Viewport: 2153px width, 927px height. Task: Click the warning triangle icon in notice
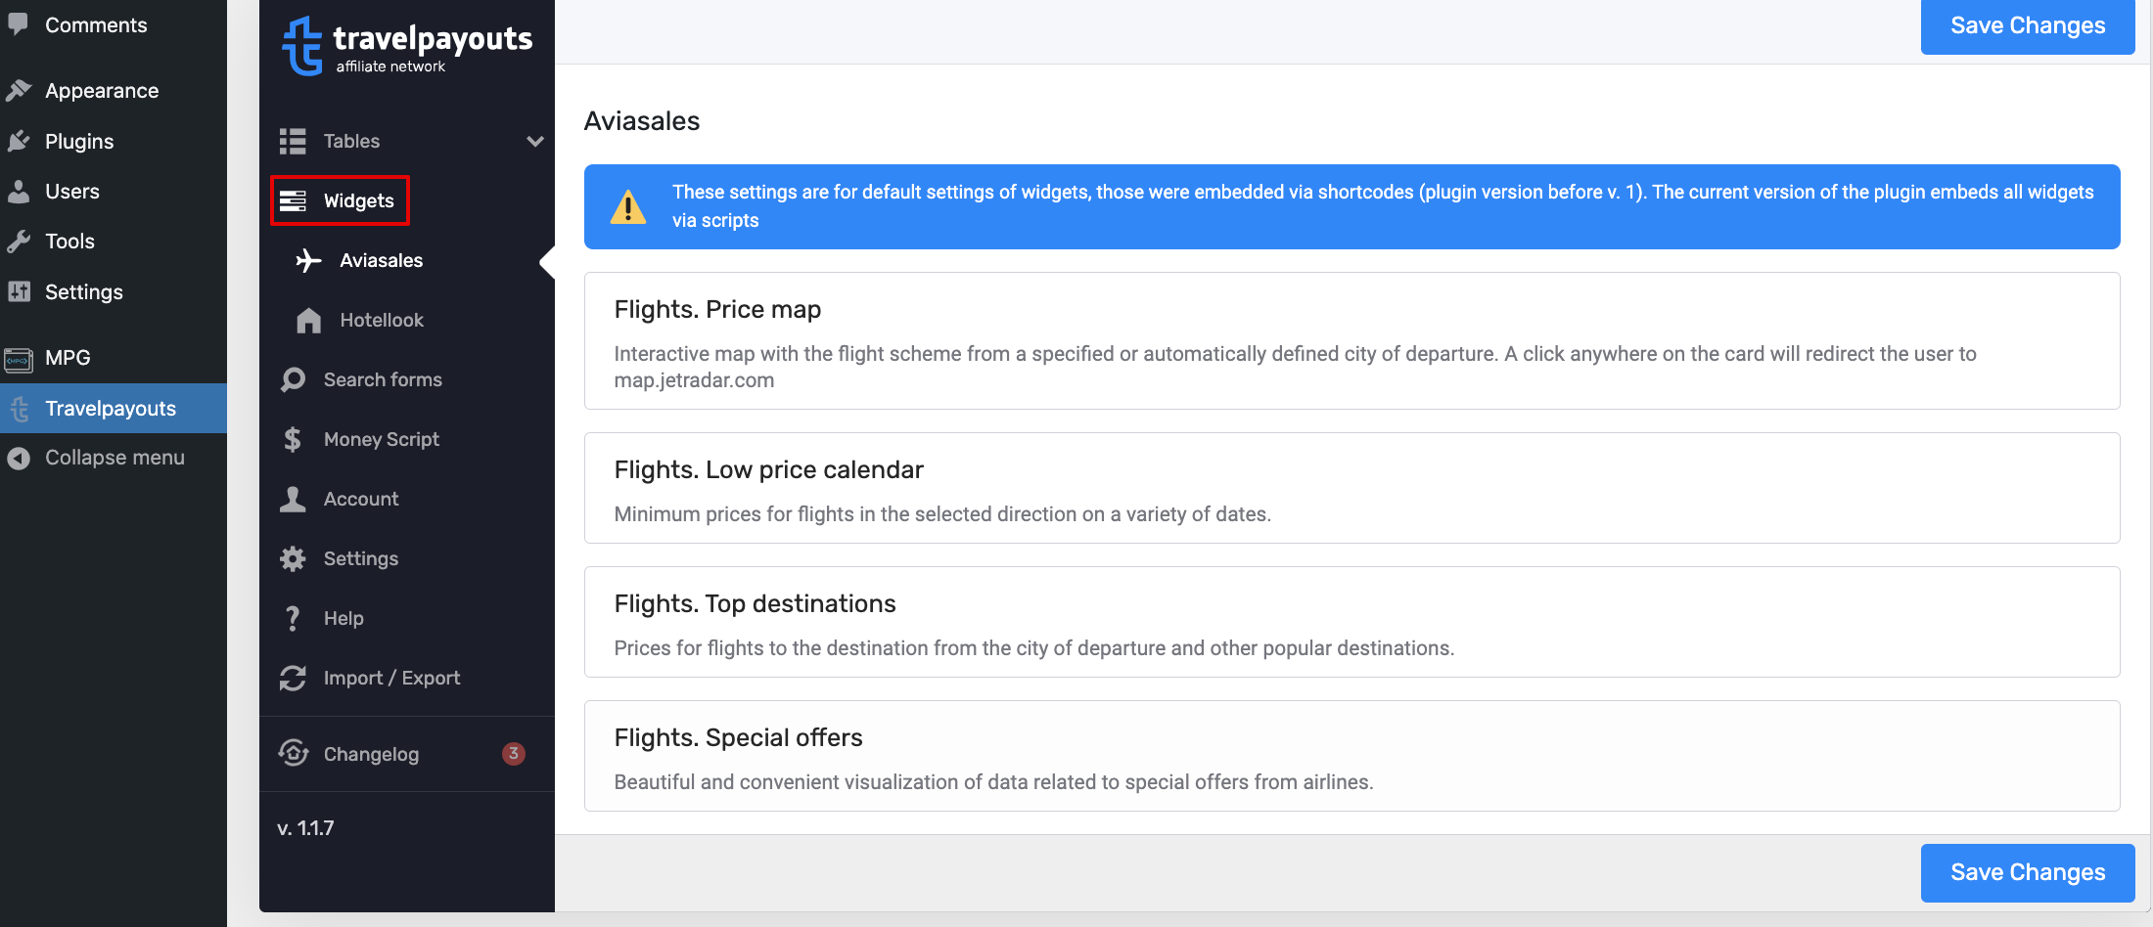(628, 206)
